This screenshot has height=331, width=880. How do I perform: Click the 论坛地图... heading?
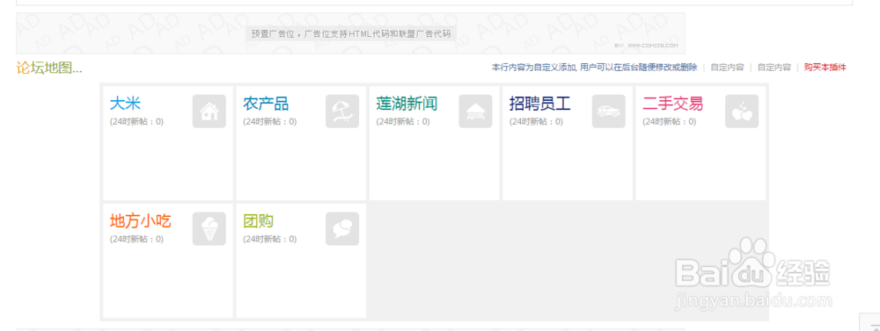[49, 68]
